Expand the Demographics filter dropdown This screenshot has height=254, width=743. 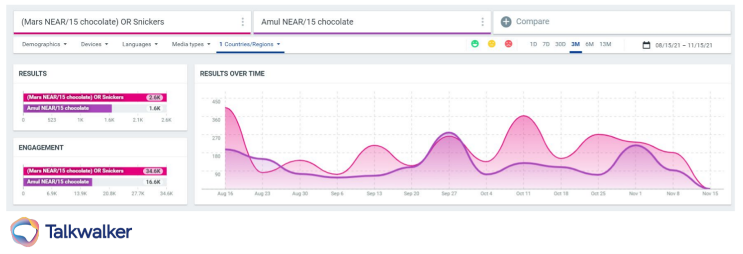[44, 44]
